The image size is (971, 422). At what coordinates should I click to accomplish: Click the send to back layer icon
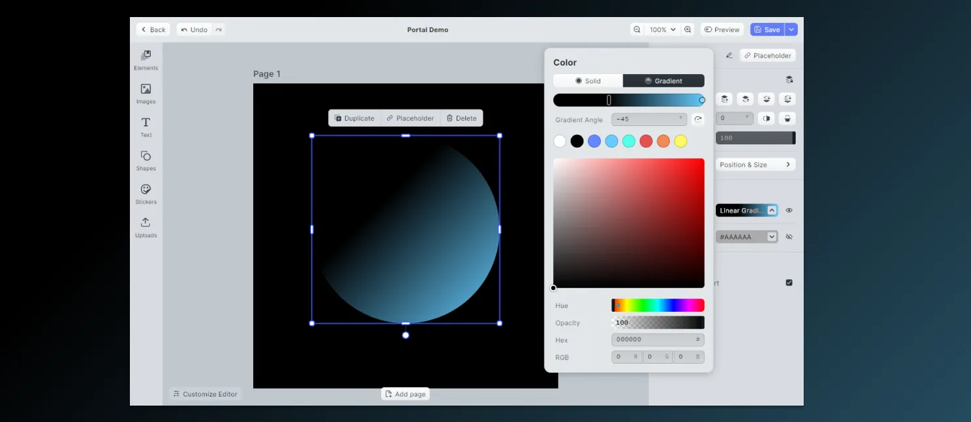[x=787, y=99]
